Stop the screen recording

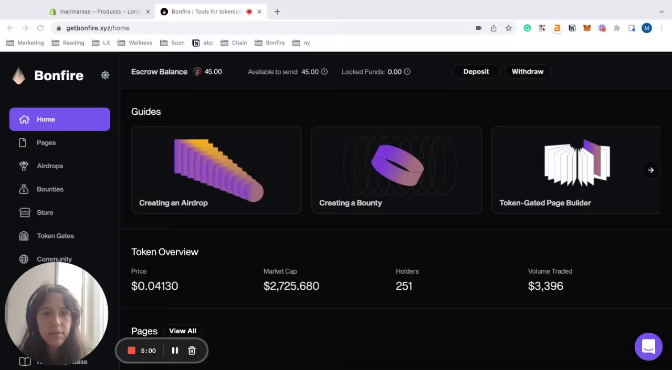click(132, 351)
